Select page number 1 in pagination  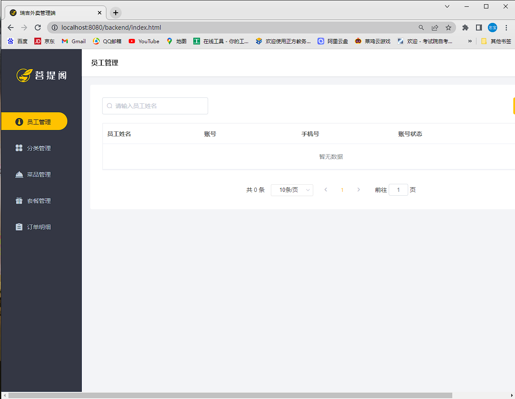tap(342, 190)
